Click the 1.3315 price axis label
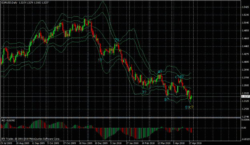The image size is (250, 145). click(x=245, y=93)
